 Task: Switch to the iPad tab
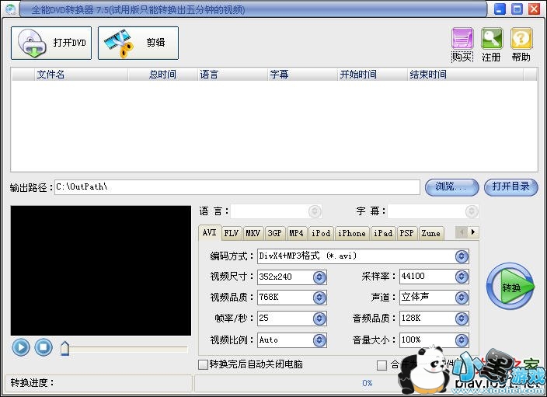click(x=383, y=233)
